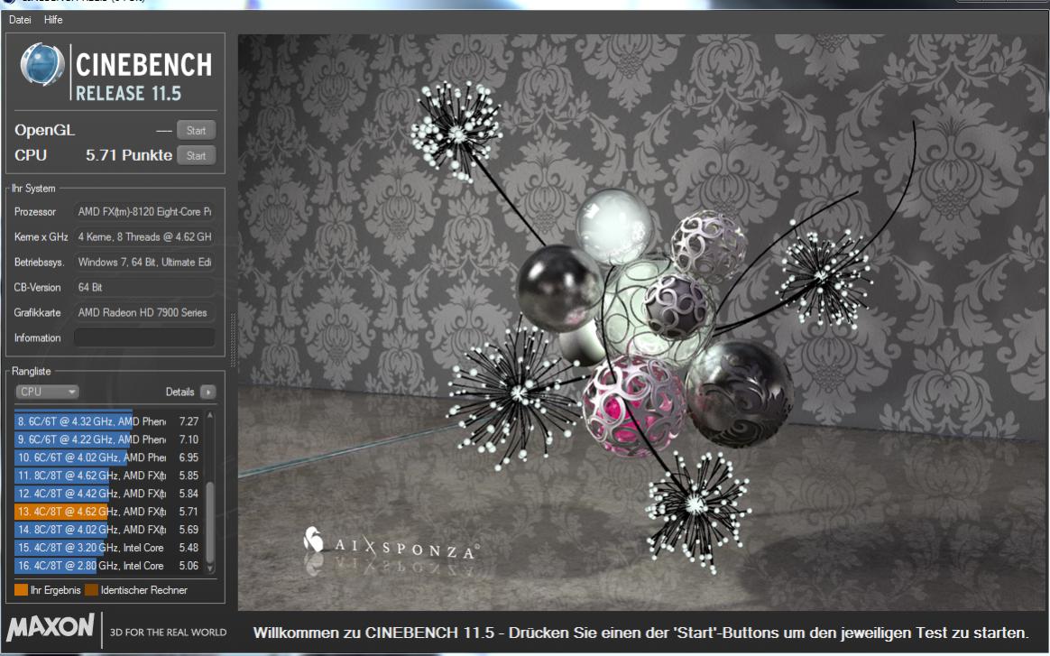The image size is (1050, 656).
Task: Select ranking row 14 with score 5.69
Action: [x=108, y=530]
